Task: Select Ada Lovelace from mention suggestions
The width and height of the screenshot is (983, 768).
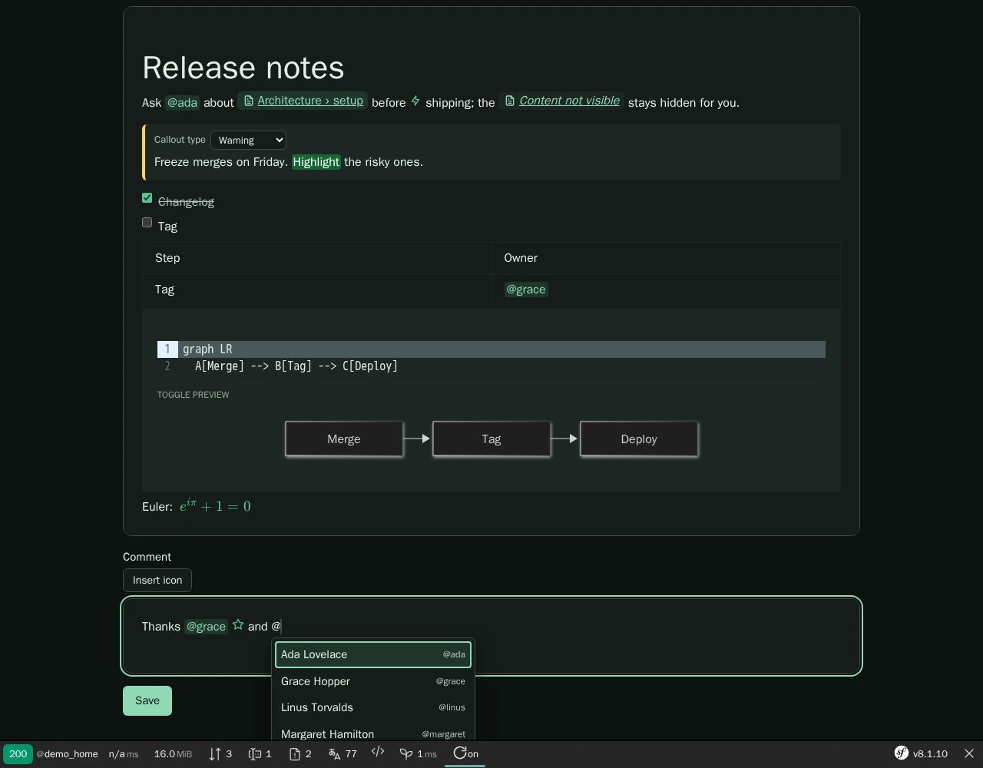Action: pos(373,654)
